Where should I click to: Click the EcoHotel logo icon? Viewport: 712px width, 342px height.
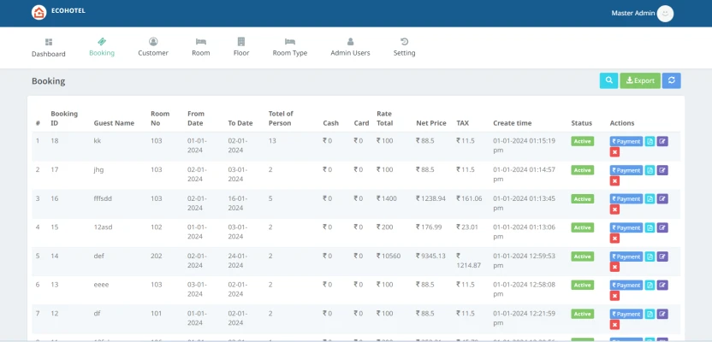coord(39,13)
